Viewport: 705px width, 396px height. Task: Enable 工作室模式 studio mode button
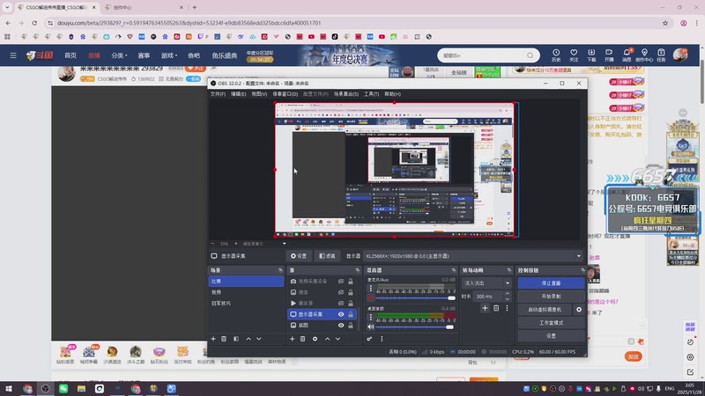(x=552, y=323)
